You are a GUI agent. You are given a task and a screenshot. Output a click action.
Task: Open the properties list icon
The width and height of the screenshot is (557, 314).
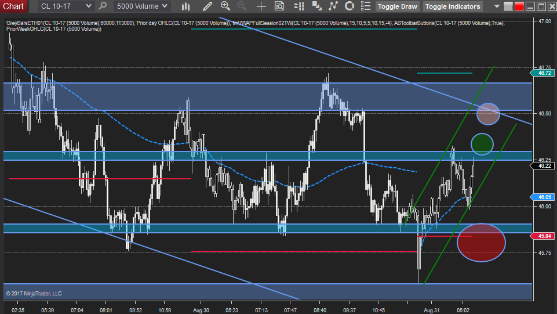pos(366,6)
